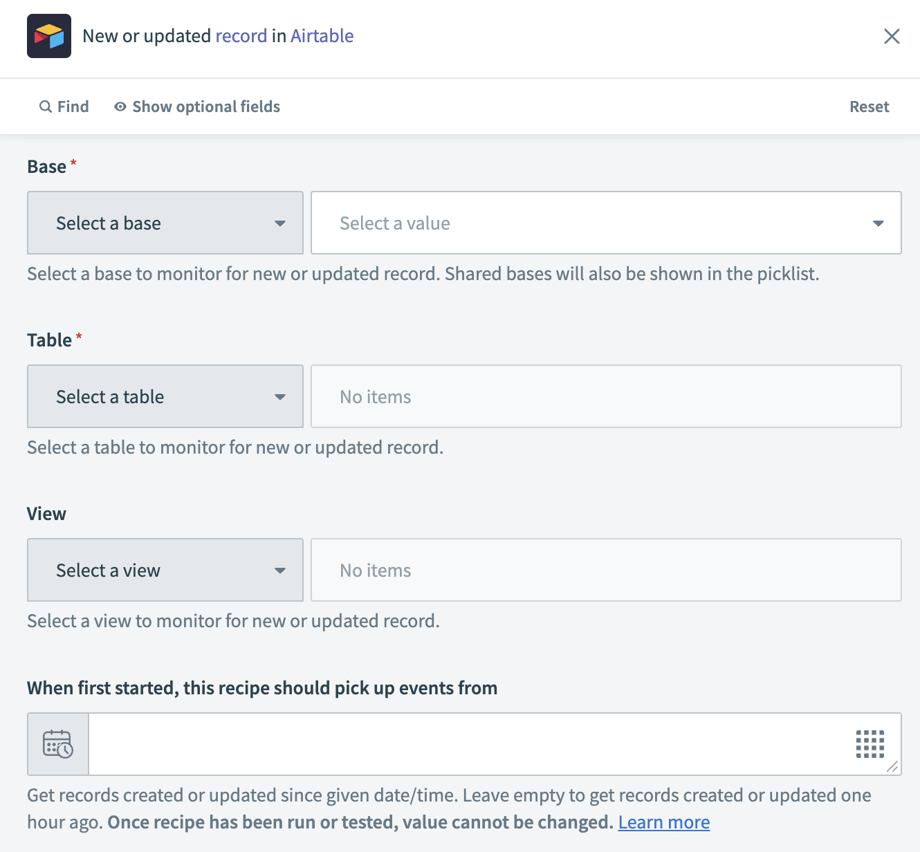Click the Airtable app logo icon
The width and height of the screenshot is (920, 852).
tap(49, 36)
